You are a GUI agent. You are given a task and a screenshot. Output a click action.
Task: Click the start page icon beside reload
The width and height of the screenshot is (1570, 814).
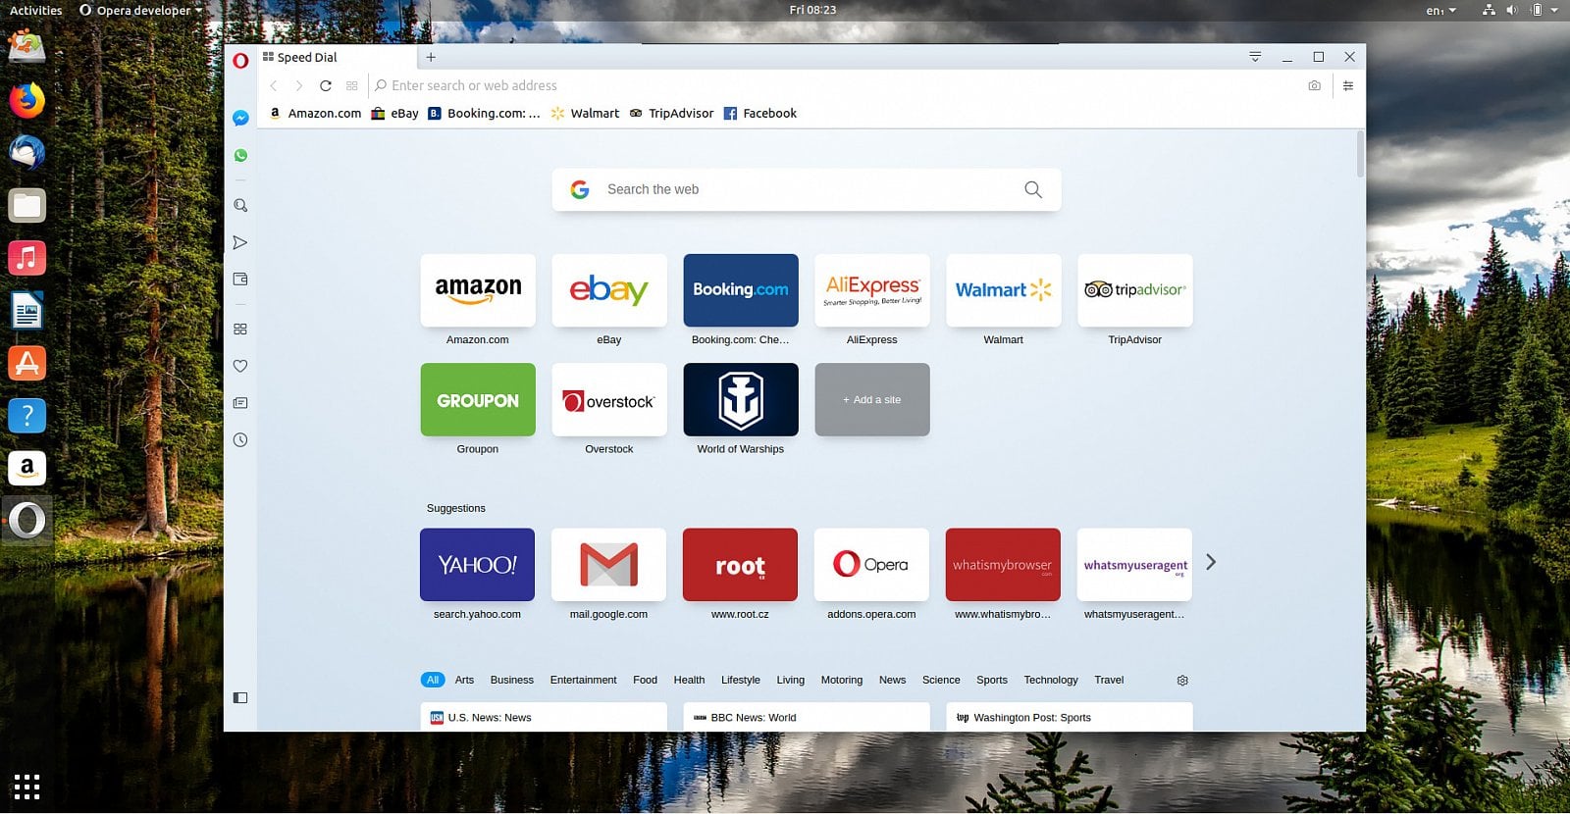pyautogui.click(x=352, y=86)
